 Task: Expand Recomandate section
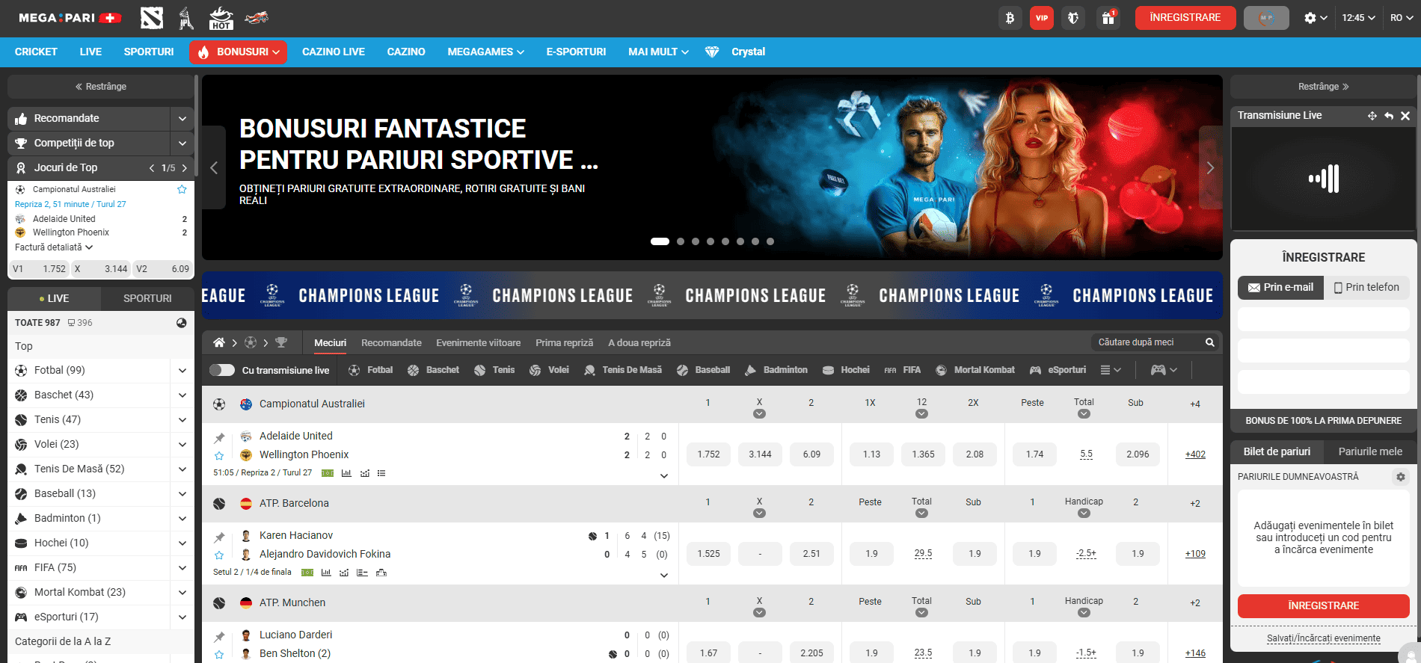182,118
